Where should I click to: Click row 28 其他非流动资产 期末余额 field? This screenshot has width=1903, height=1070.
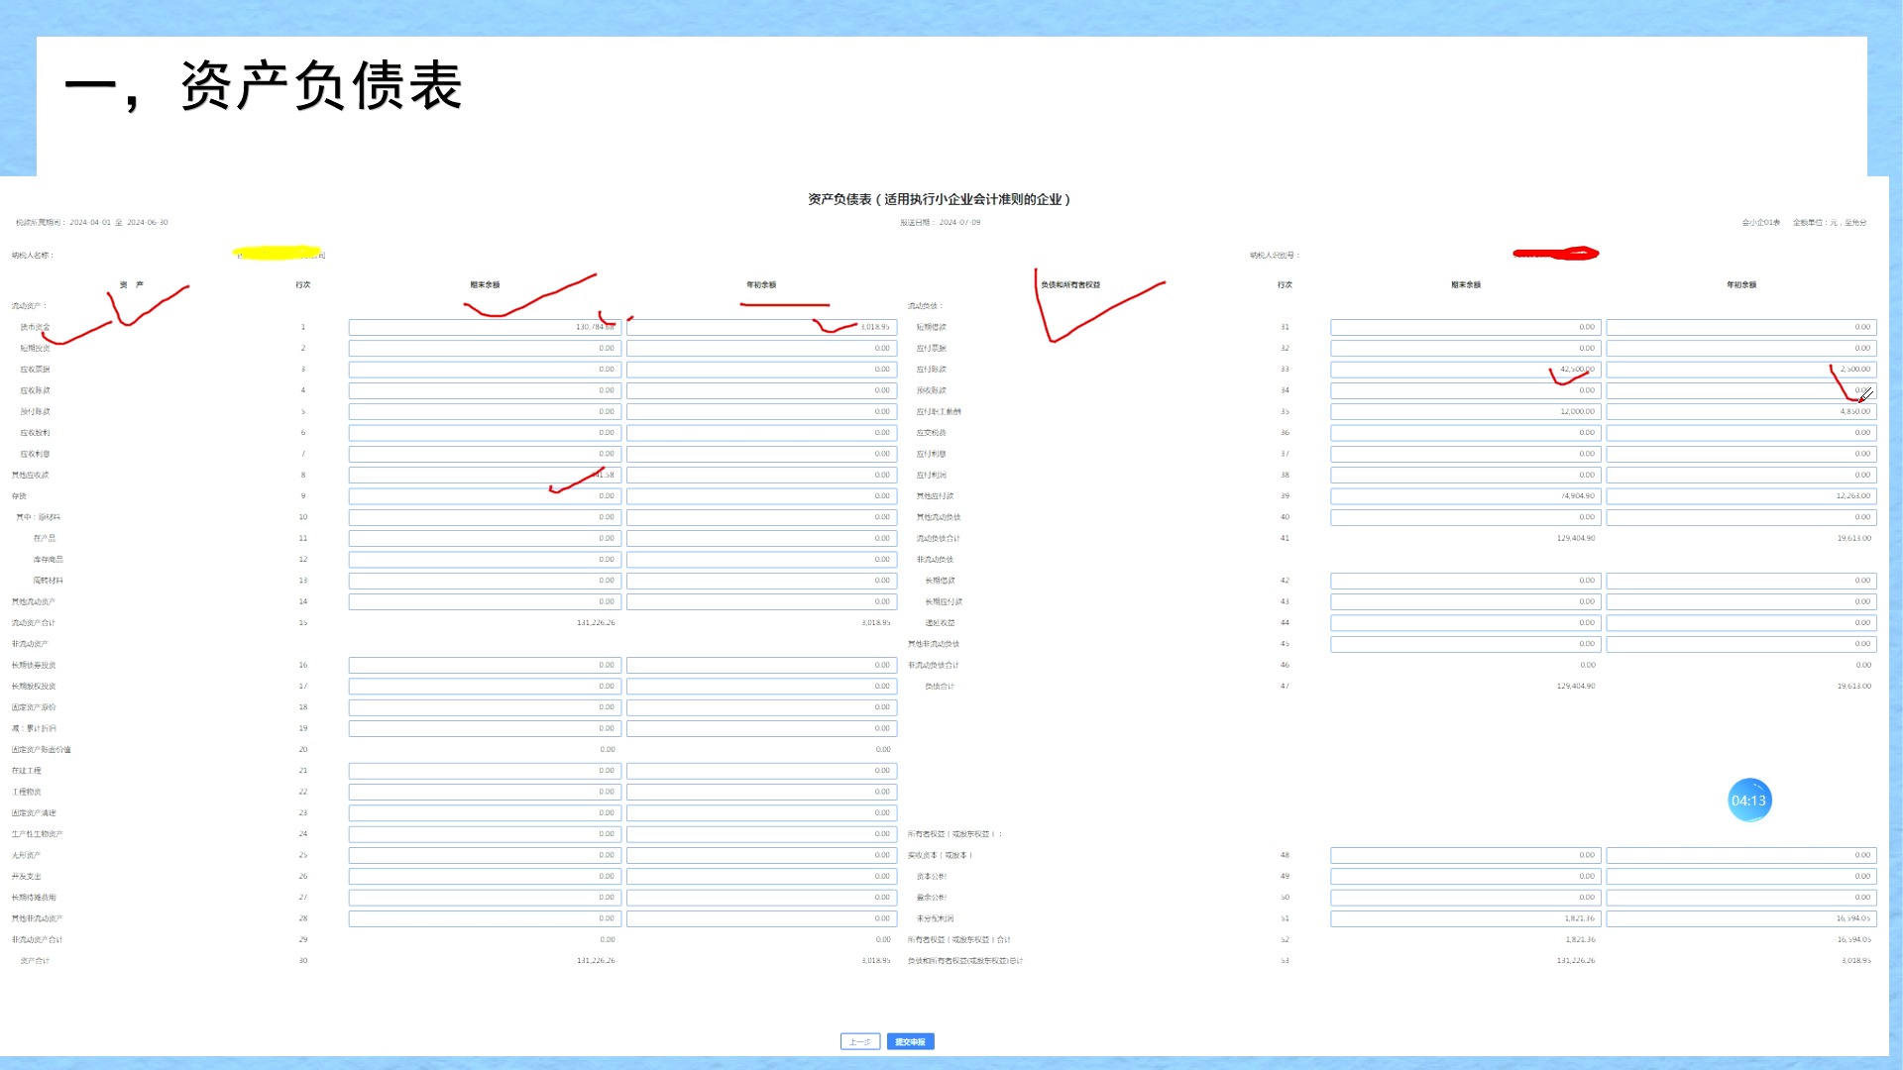point(485,919)
